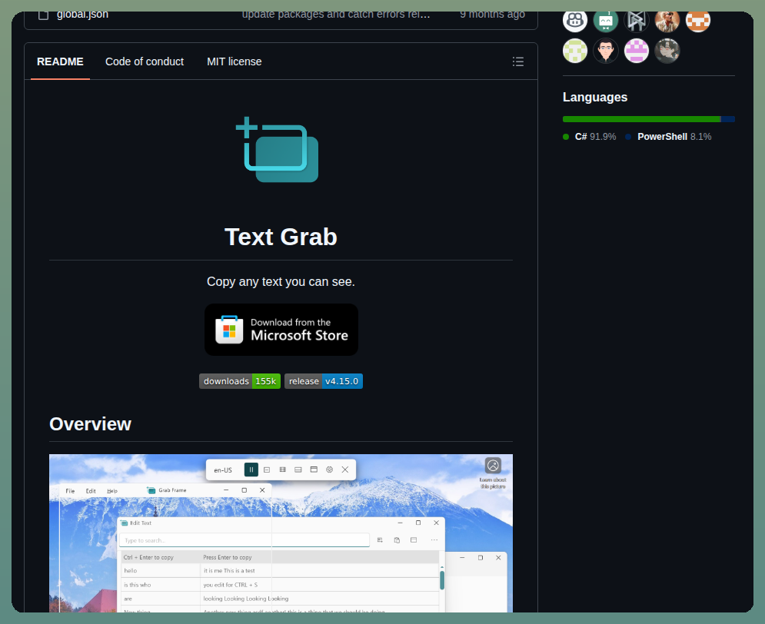This screenshot has height=624, width=765.
Task: Open the light green identicon avatar
Action: [x=575, y=51]
